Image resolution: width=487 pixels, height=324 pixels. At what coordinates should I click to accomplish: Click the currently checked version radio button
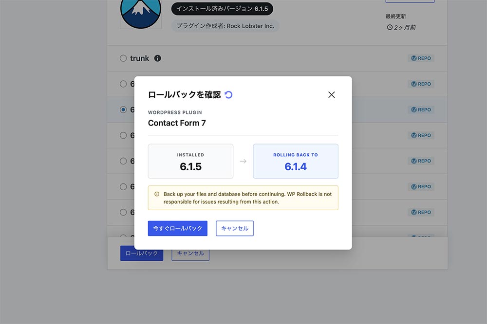123,110
